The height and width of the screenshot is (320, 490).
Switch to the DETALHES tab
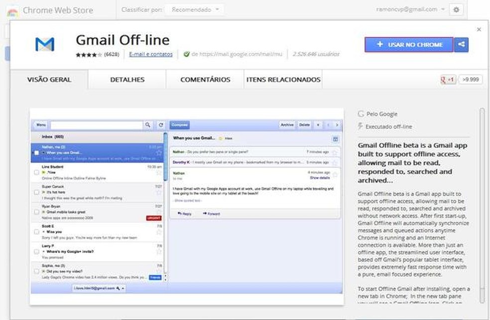click(127, 80)
